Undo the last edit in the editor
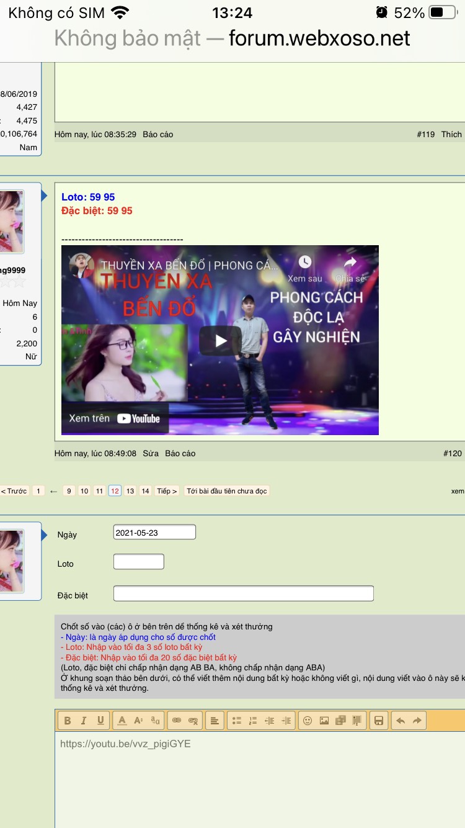 pyautogui.click(x=401, y=721)
